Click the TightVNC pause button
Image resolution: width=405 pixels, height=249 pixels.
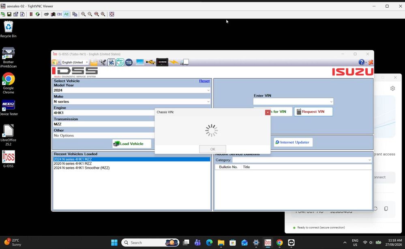[x=31, y=14]
